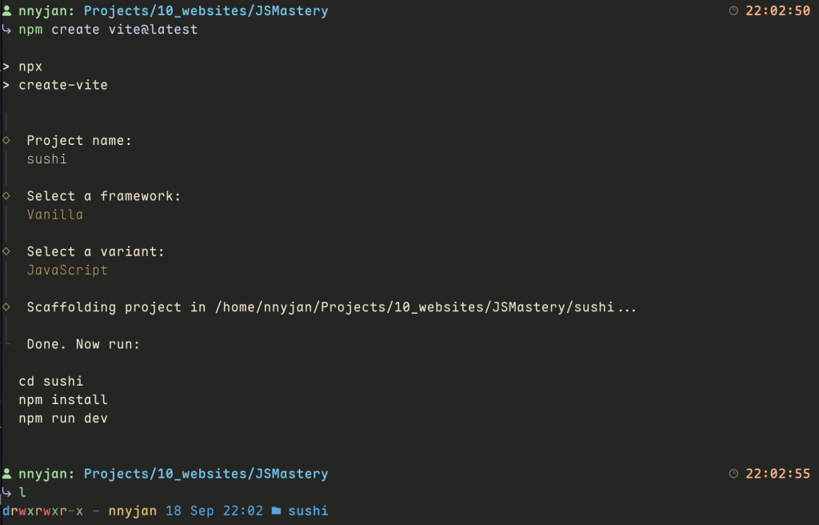Click the user icon in top prompt
Image resolution: width=819 pixels, height=525 pixels.
point(6,11)
